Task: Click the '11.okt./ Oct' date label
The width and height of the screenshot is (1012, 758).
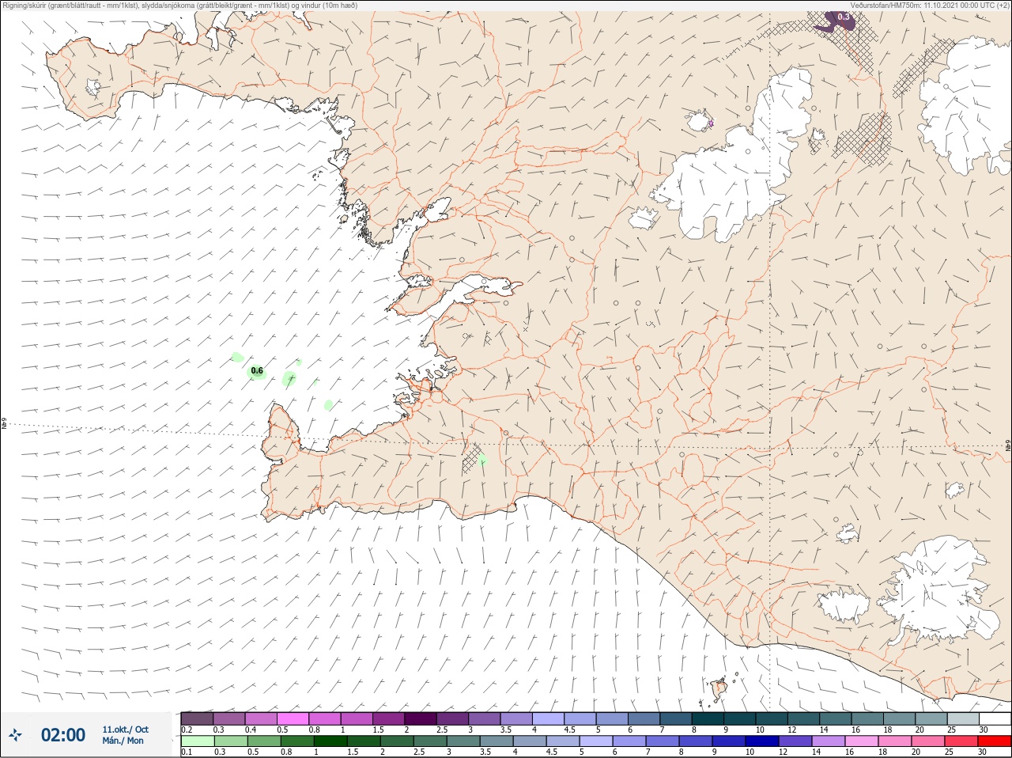Action: pos(125,730)
